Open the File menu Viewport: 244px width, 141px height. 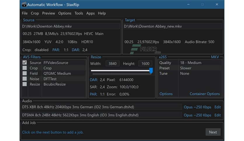(x=25, y=13)
